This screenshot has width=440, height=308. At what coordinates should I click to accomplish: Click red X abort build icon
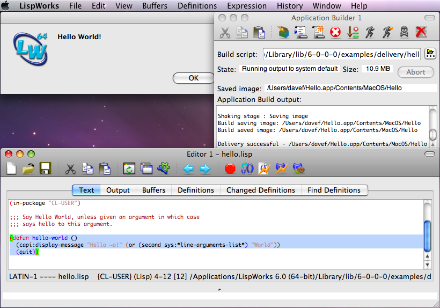(x=335, y=32)
